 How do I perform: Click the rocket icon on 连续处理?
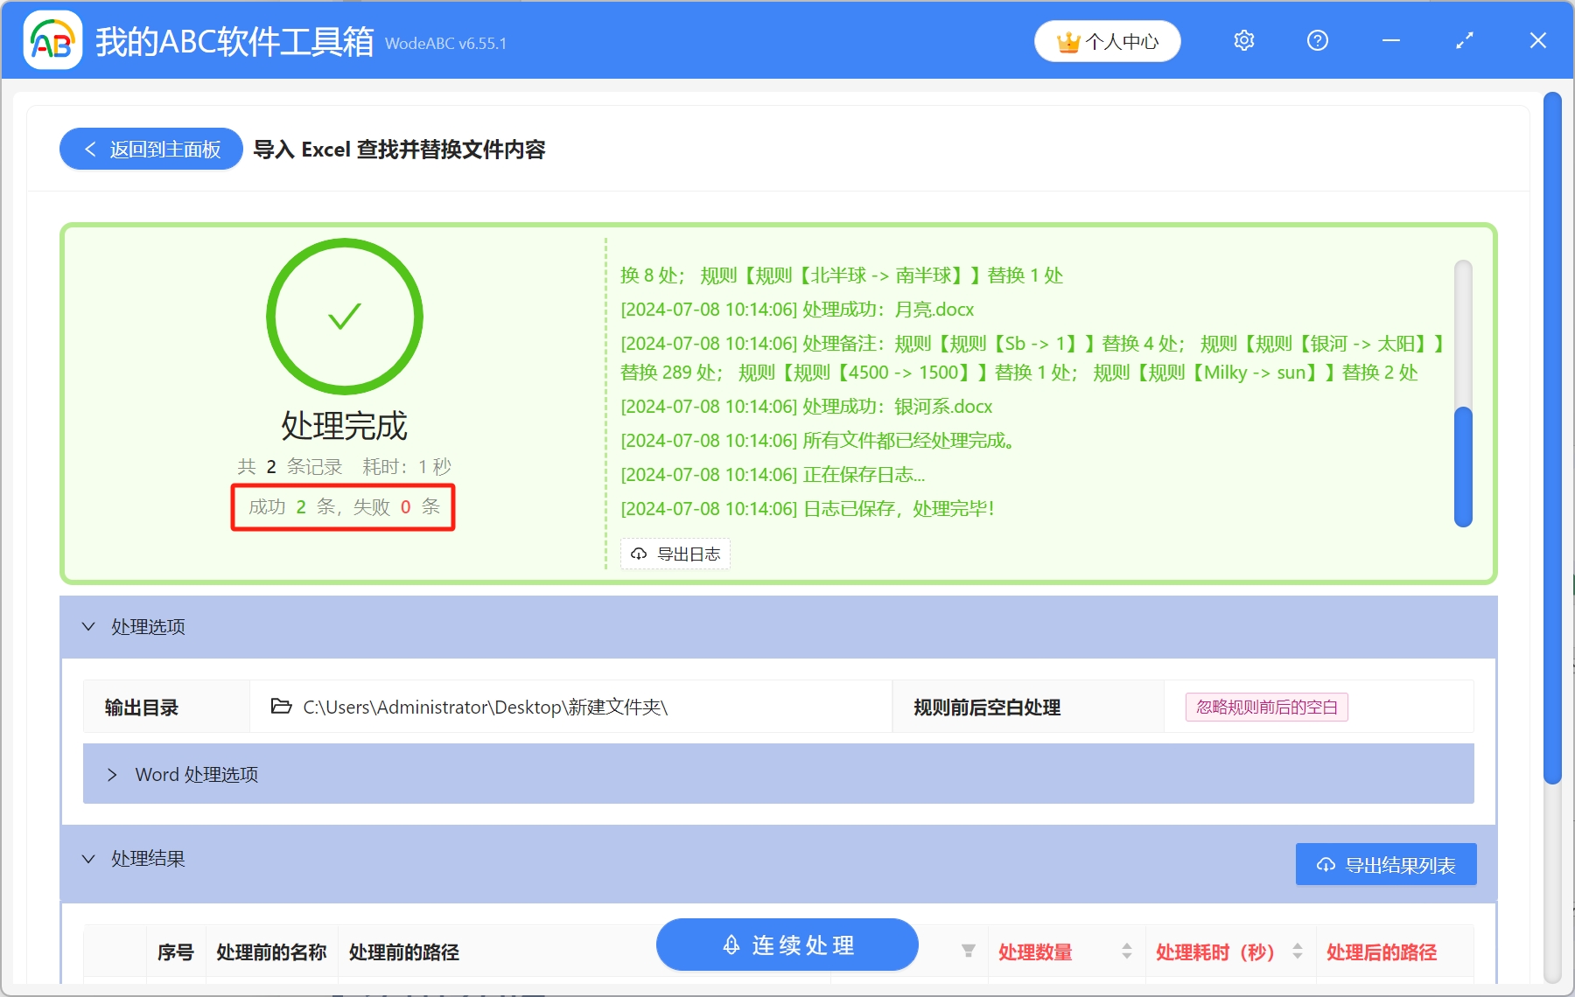click(x=731, y=945)
